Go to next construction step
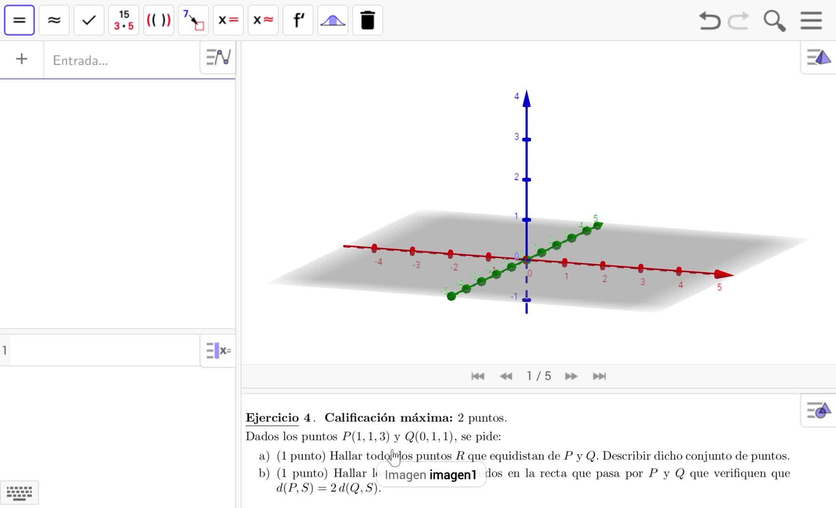The image size is (836, 508). coord(571,376)
